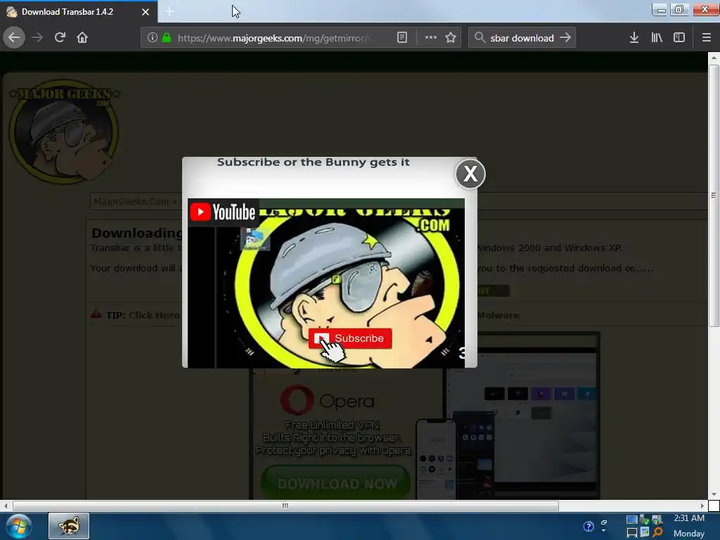Click the forward navigation arrow
The height and width of the screenshot is (540, 720).
37,38
